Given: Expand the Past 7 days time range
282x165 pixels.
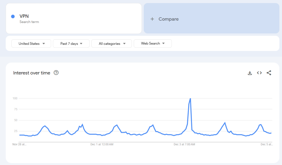Looking at the screenshot, I should 71,43.
